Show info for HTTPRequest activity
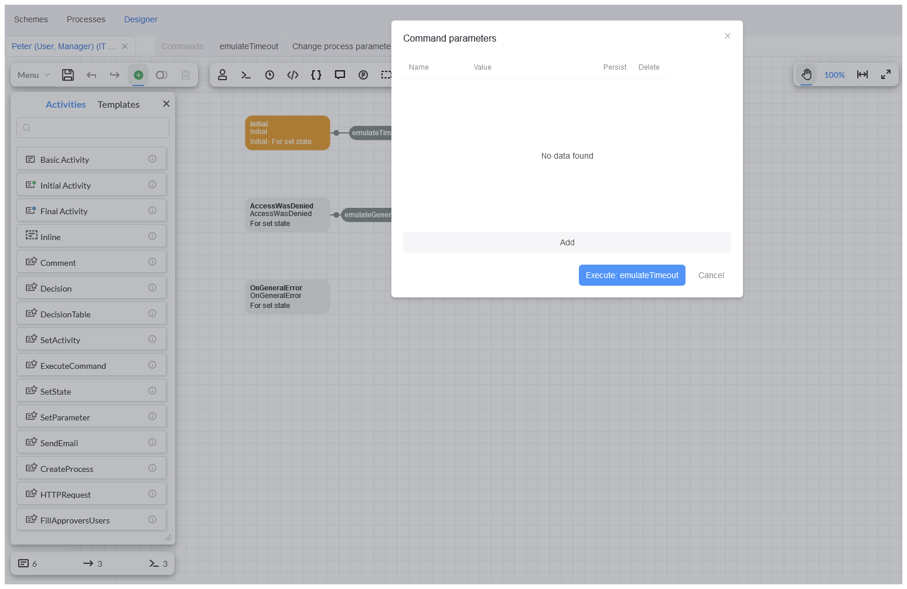907x589 pixels. (152, 494)
